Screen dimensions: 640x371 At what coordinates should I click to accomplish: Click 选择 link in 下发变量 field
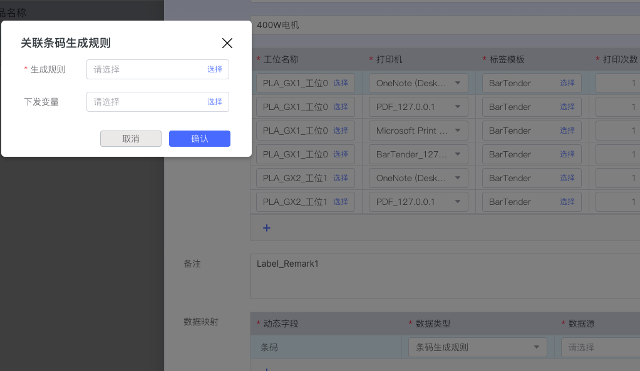(215, 102)
